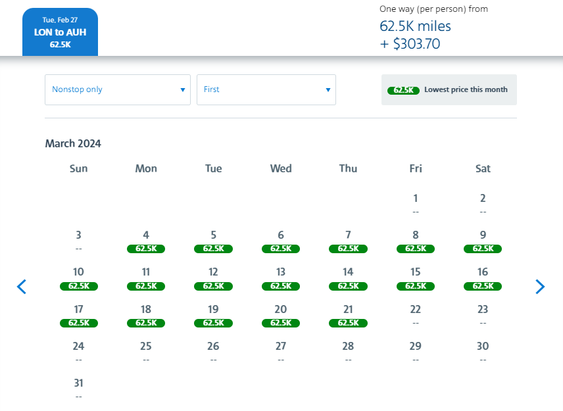Select the 62.5K pill under March 15
Image resolution: width=563 pixels, height=411 pixels.
(x=415, y=285)
